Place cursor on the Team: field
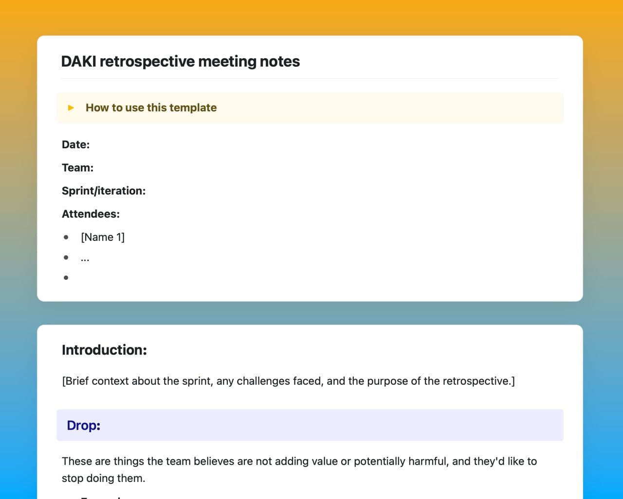Screen dimensions: 623x499 coord(78,168)
